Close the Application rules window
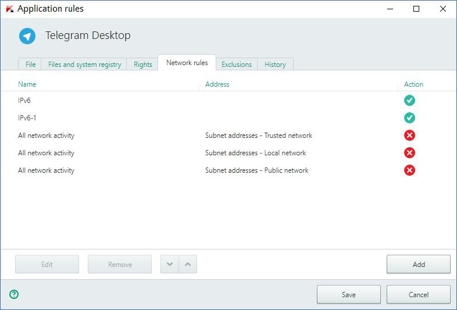Viewport: 457px width, 310px height. pyautogui.click(x=442, y=9)
